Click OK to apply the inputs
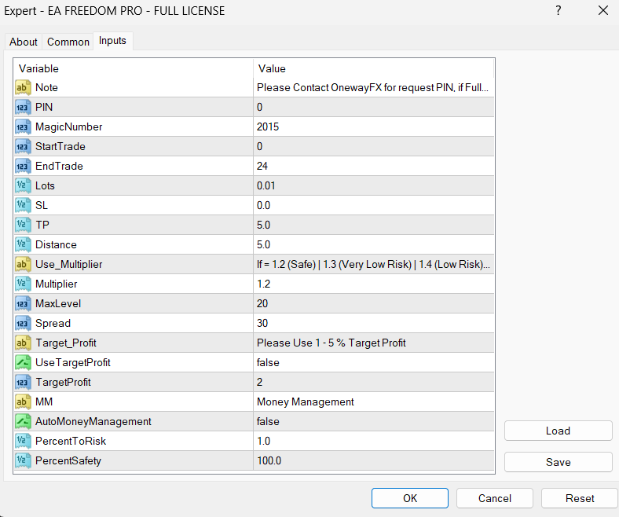Image resolution: width=619 pixels, height=517 pixels. tap(410, 498)
